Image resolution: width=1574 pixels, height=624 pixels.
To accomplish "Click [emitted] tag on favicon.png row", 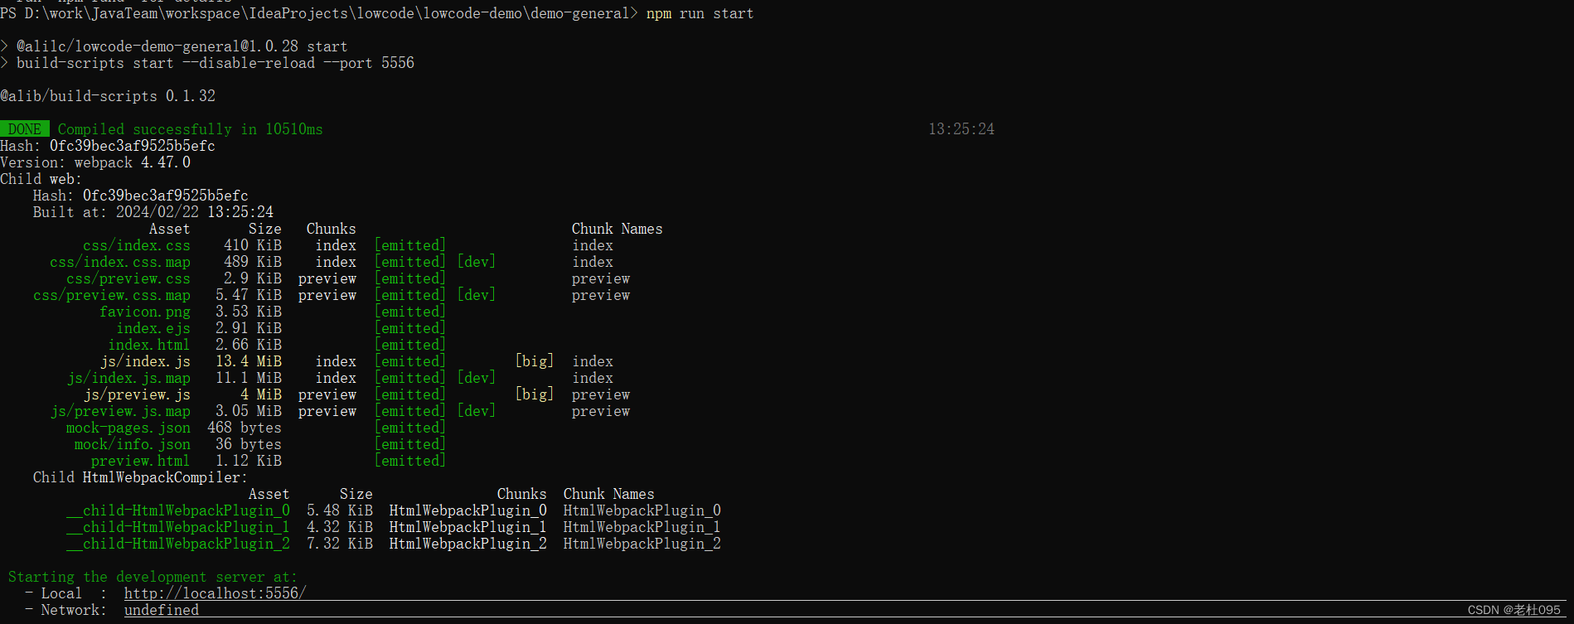I will click(x=409, y=312).
